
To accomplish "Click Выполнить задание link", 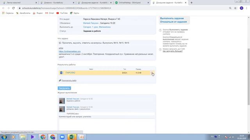I will [x=172, y=18].
